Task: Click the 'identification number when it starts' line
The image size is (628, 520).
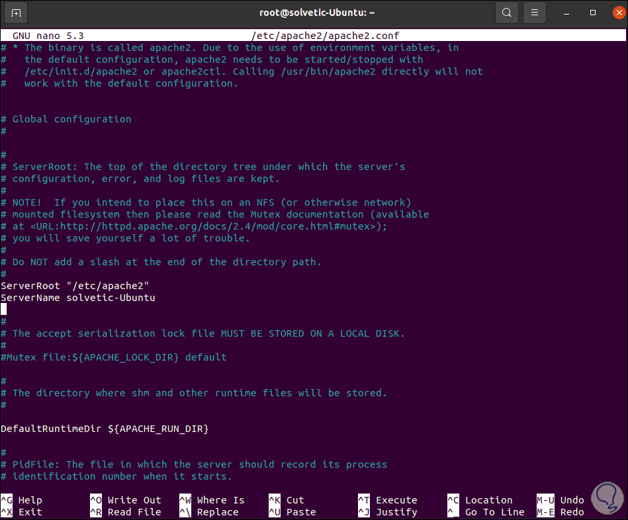Action: pos(116,476)
